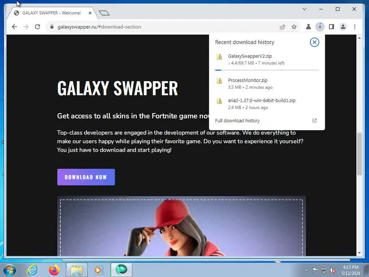Select the GALAXY SWAPPER - Welcome! tab

(x=51, y=13)
